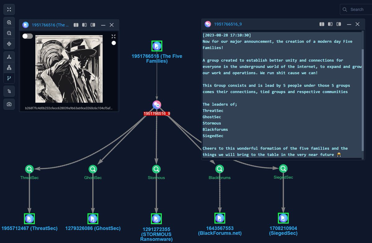The image size is (372, 243).
Task: Click the fit-to-screen icon in the toolbar
Action: 9,10
